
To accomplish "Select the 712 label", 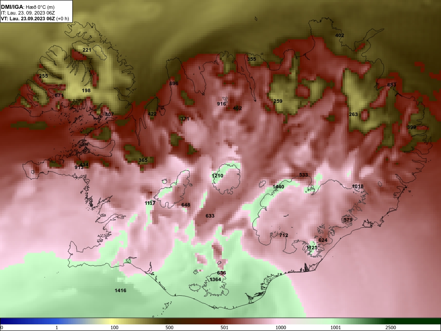I will pyautogui.click(x=284, y=235).
